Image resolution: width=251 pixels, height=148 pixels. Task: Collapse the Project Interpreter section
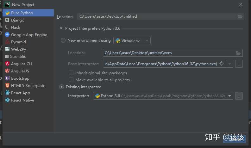[x=61, y=28]
